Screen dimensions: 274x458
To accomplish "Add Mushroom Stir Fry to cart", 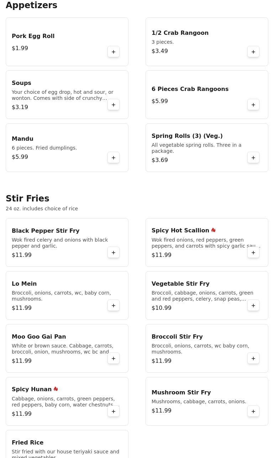I will point(253,411).
